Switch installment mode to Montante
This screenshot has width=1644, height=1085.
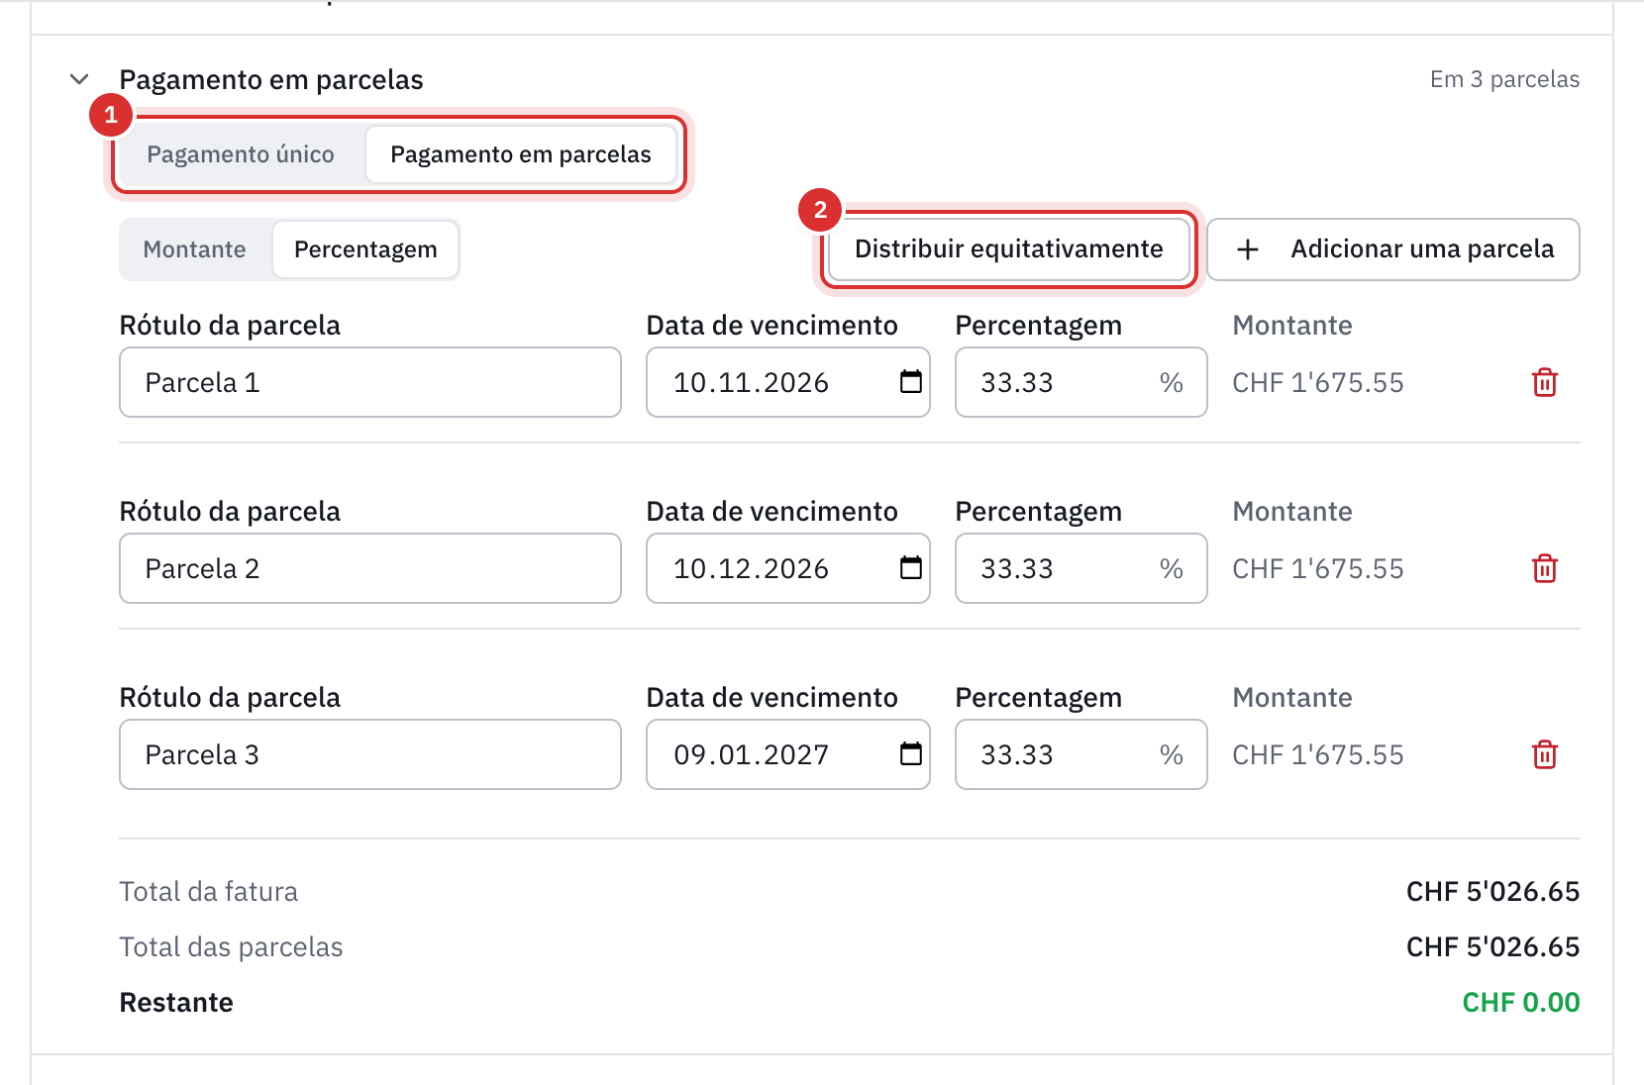(x=195, y=249)
